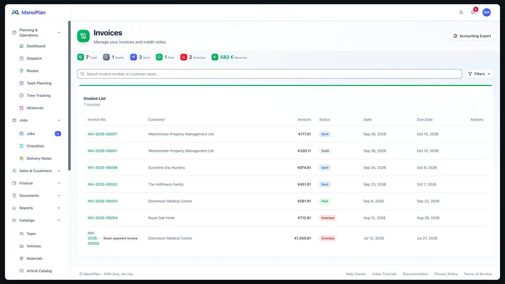Toggle dark mode moon icon
This screenshot has width=505, height=284.
461,12
